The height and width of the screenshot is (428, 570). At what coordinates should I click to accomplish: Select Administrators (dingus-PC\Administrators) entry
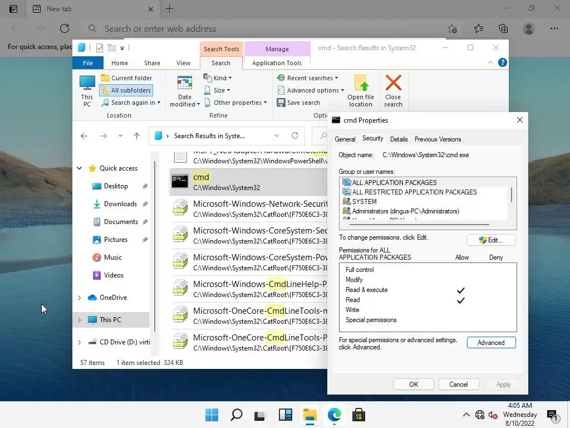pos(406,211)
